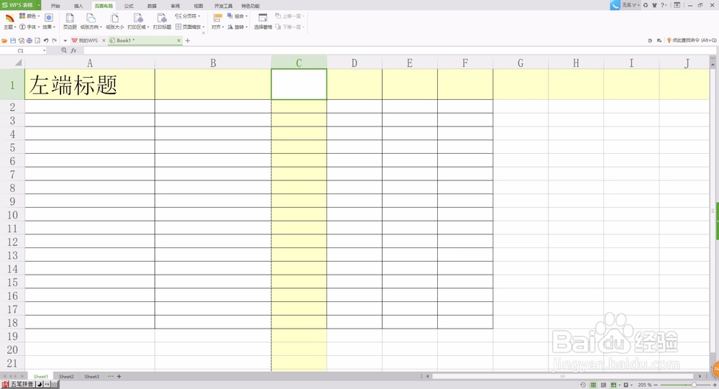Open the 颜色 theme colors dropdown
The width and height of the screenshot is (719, 389).
[x=29, y=16]
